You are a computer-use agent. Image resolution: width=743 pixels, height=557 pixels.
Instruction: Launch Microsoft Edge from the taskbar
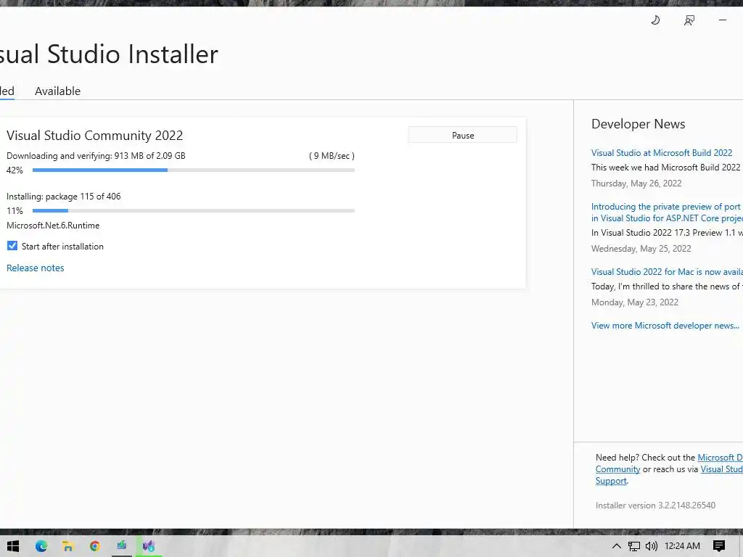pyautogui.click(x=41, y=546)
